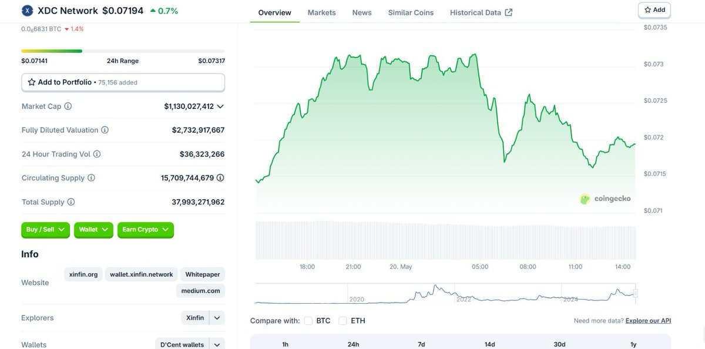
Task: Open the Total Supply info icon
Action: pos(71,202)
